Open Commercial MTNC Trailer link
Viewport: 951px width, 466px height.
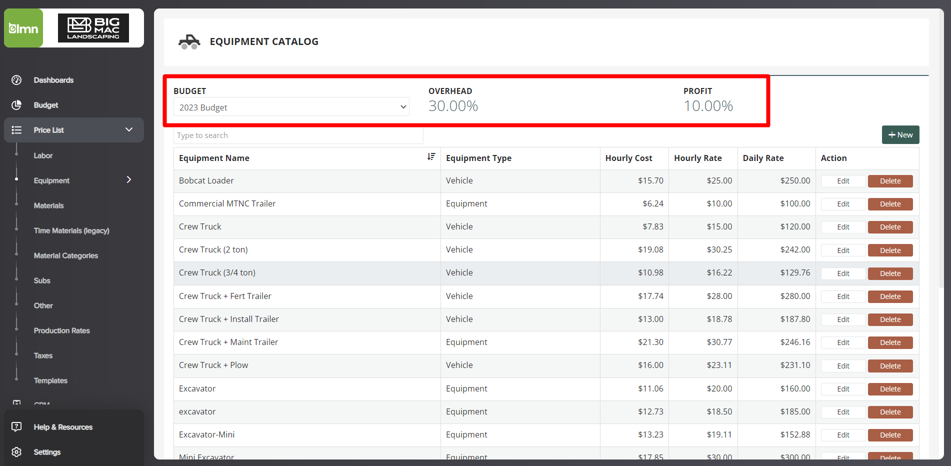[227, 203]
